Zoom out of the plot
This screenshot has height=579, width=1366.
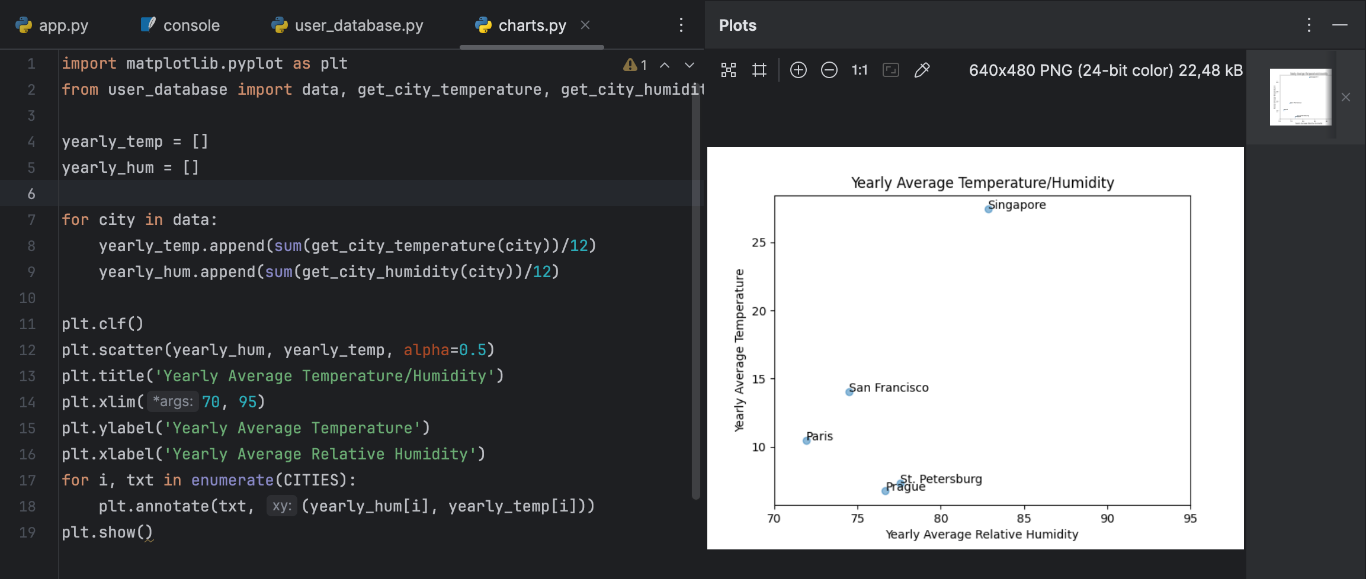click(829, 70)
